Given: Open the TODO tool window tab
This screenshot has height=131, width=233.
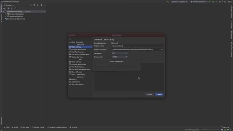Looking at the screenshot, I should click(7, 127).
